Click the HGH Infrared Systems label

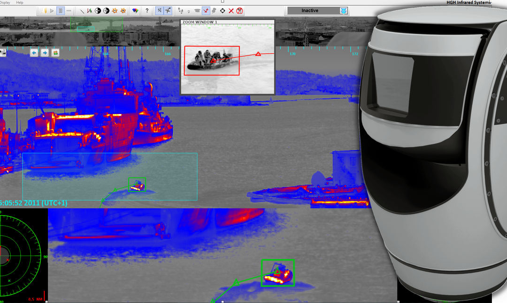469,3
